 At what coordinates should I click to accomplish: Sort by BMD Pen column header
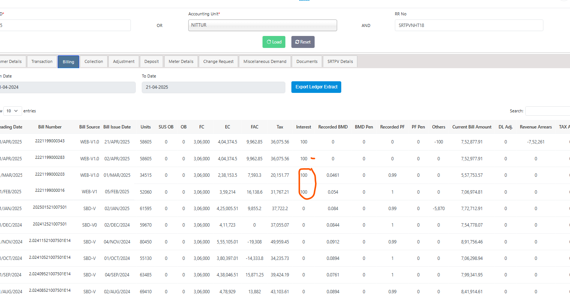pos(364,127)
